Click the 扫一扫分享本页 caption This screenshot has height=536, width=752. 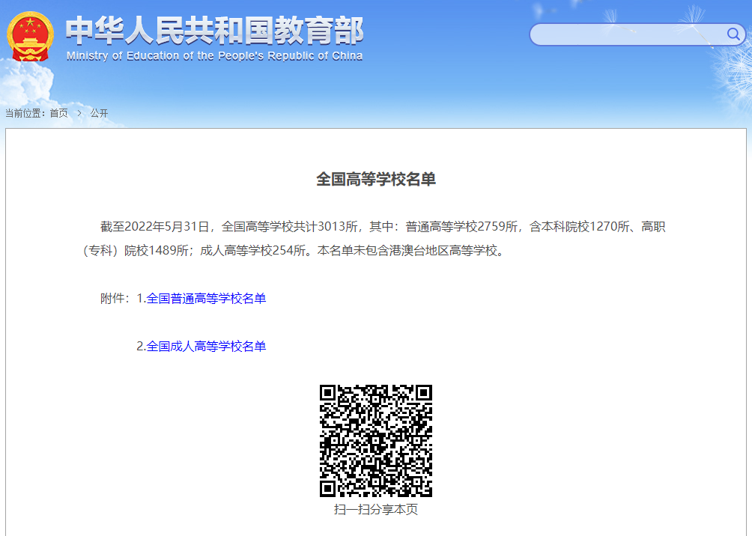point(376,510)
